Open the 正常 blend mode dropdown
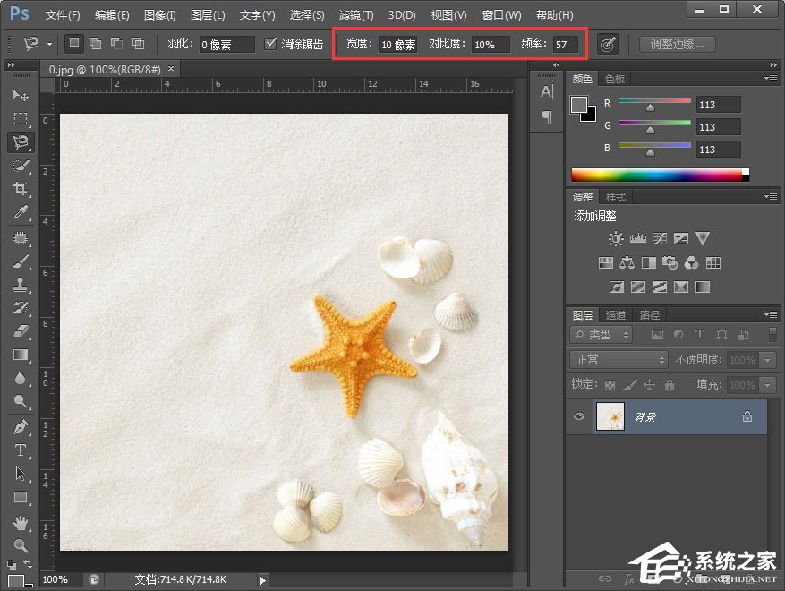Viewport: 785px width, 591px height. [x=617, y=359]
